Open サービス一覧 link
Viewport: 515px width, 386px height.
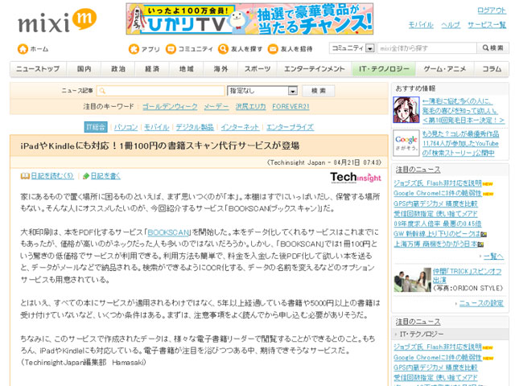[487, 25]
